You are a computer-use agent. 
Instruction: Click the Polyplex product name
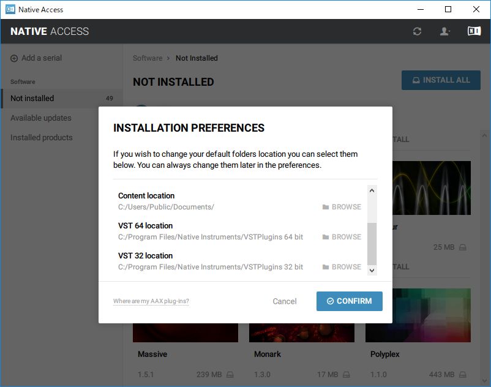click(385, 354)
